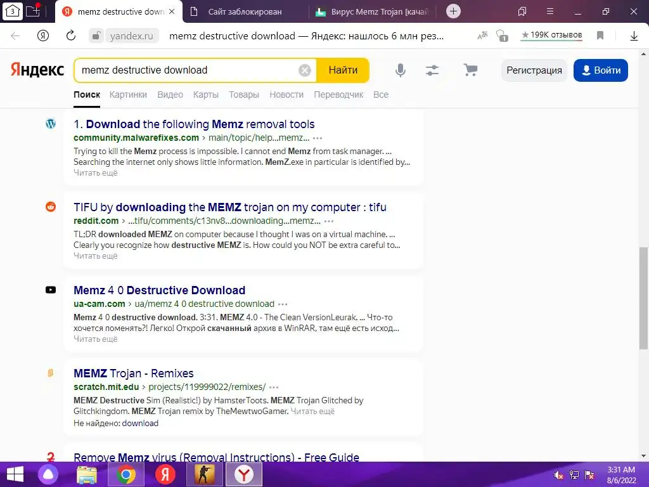Image resolution: width=649 pixels, height=487 pixels.
Task: Switch to the Сайт заблокирован tab
Action: [245, 11]
